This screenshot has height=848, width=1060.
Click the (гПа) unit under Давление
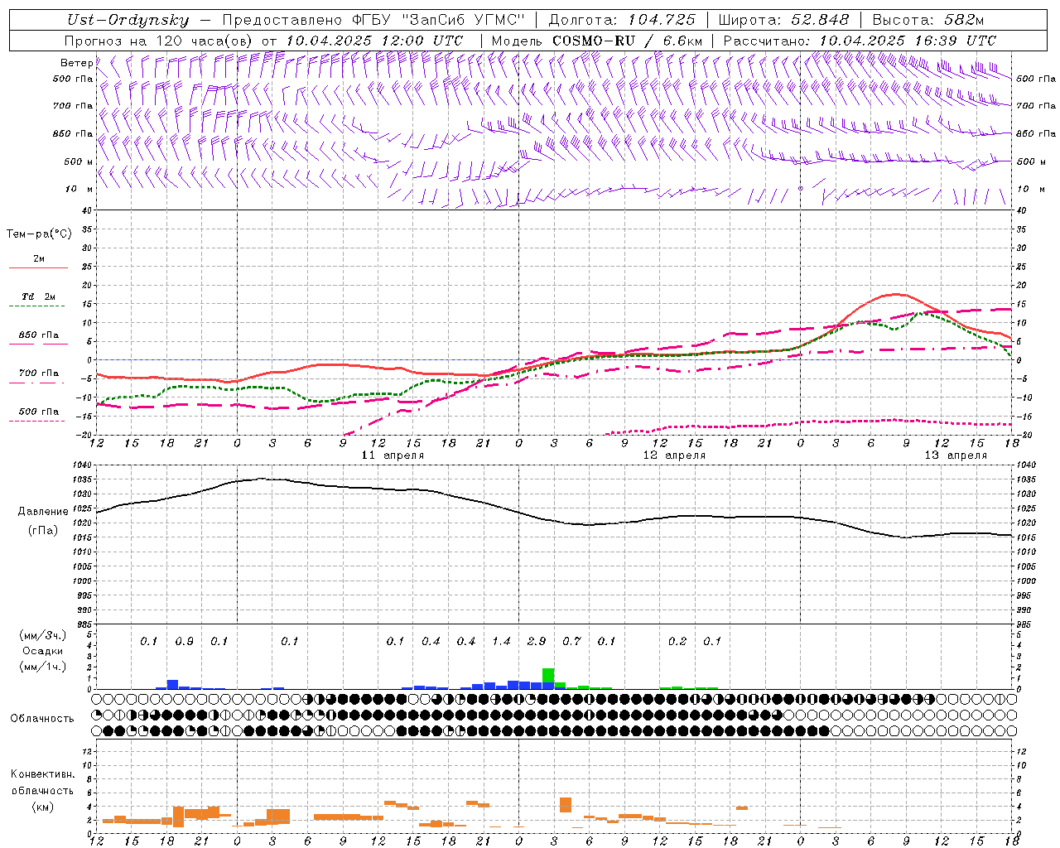click(43, 531)
